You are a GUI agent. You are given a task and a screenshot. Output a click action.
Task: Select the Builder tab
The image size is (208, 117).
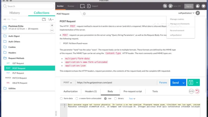pyautogui.click(x=60, y=6)
